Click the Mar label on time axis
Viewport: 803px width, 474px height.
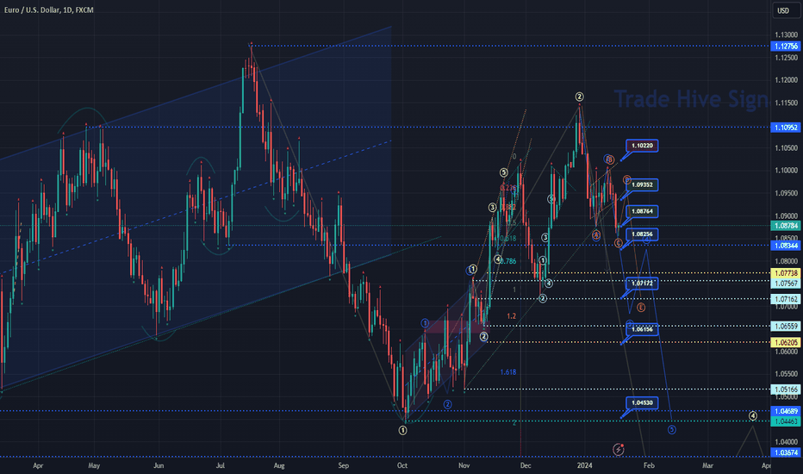707,465
